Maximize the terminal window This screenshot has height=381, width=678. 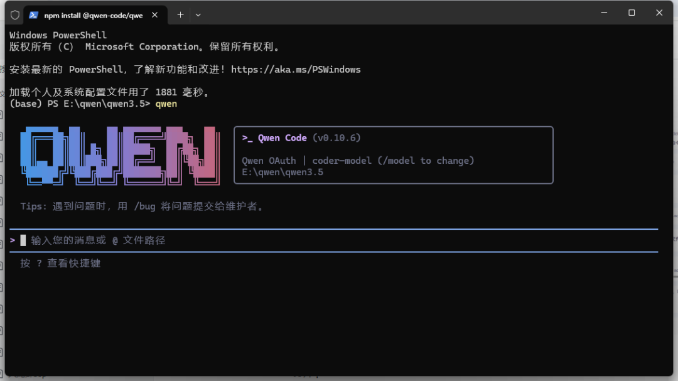tap(632, 13)
